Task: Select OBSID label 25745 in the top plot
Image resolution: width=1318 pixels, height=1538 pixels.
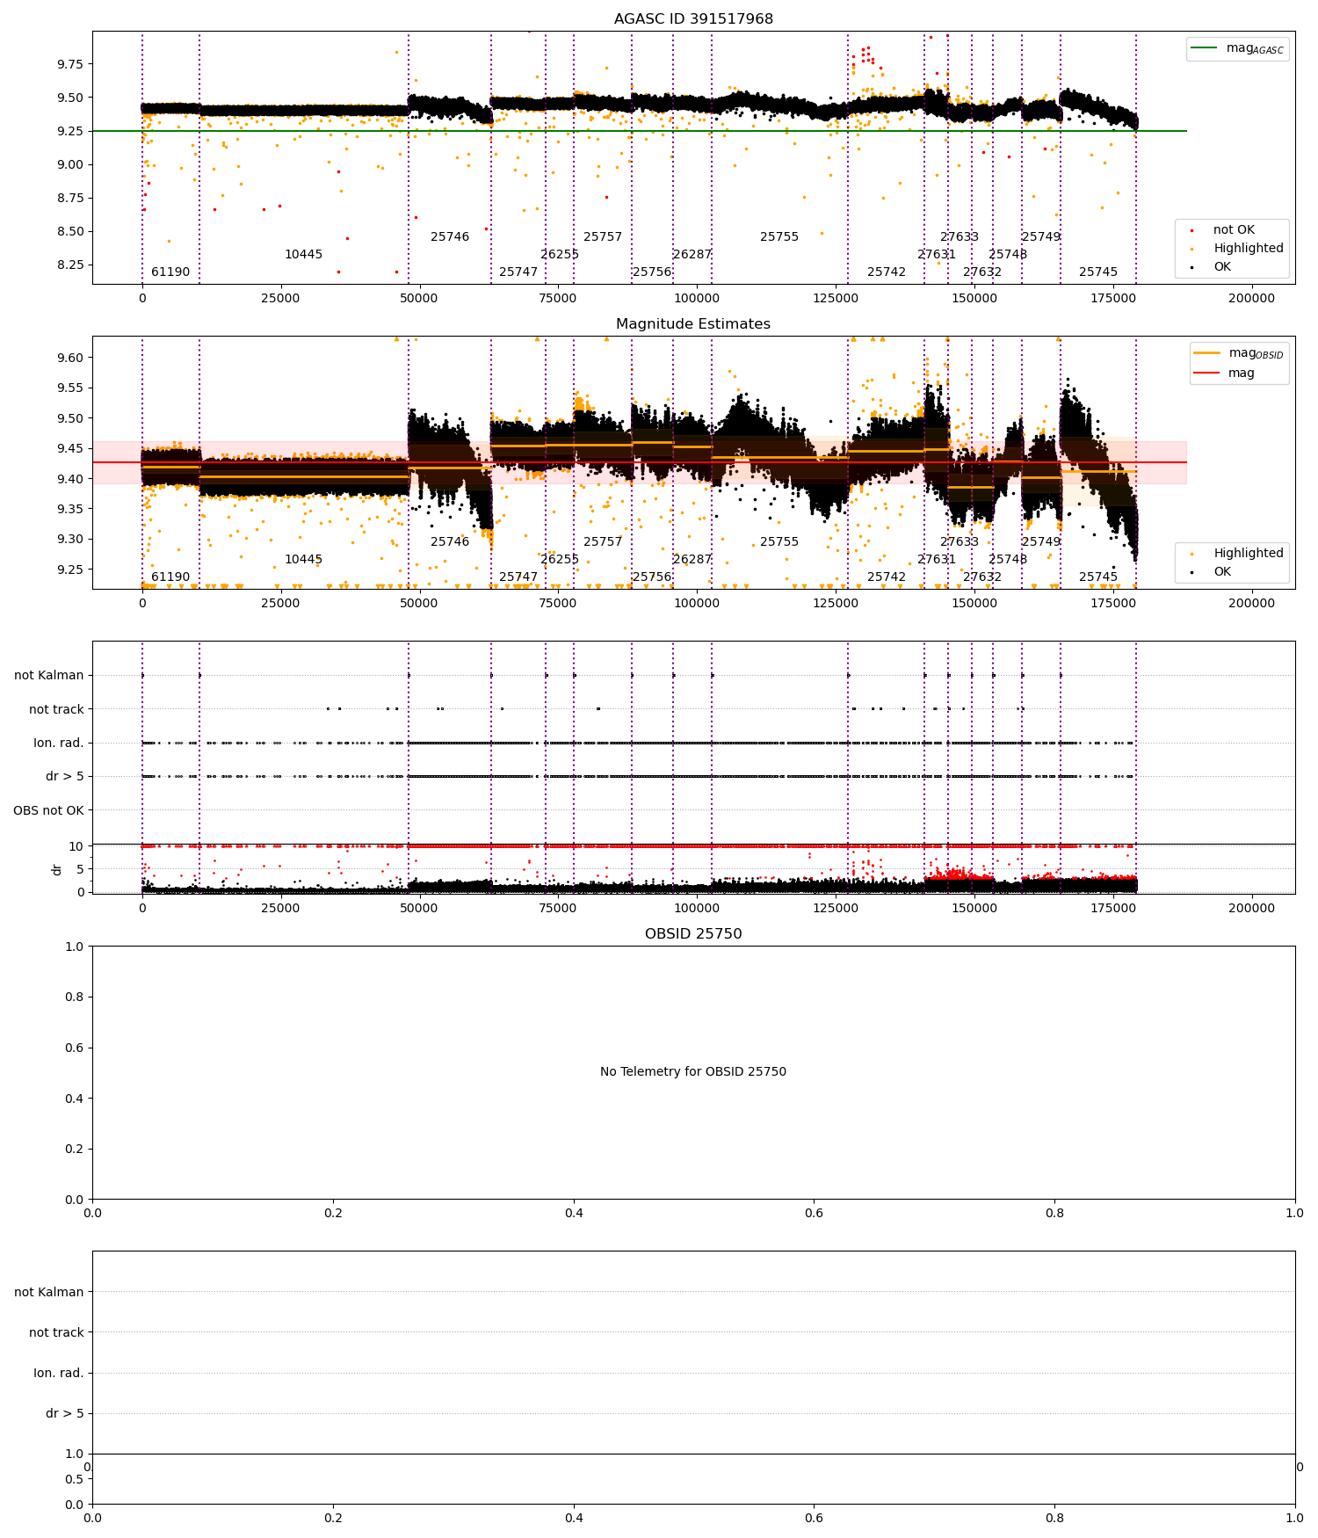Action: (x=1098, y=272)
